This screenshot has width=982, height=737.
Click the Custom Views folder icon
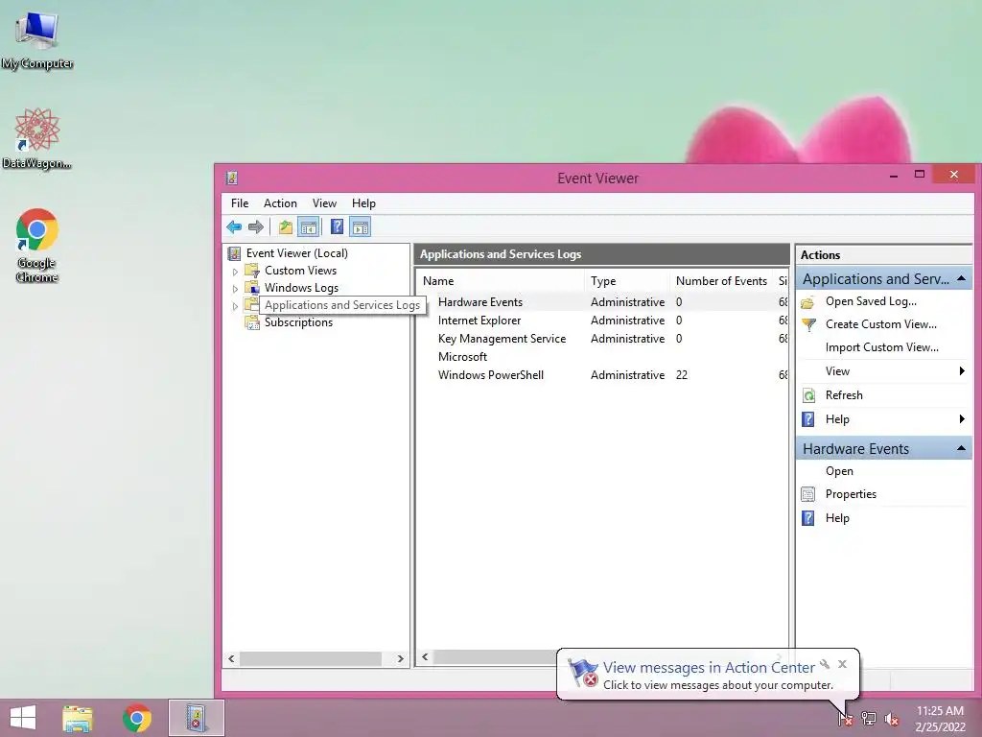252,271
